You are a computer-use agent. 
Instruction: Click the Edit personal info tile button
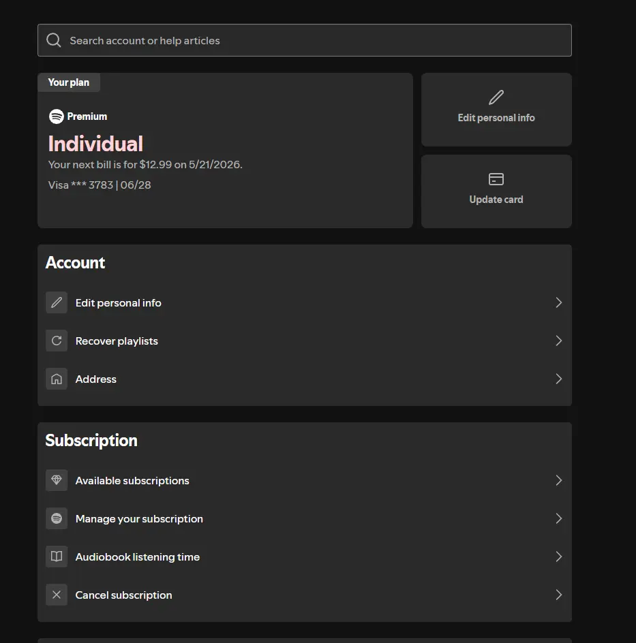click(x=496, y=110)
